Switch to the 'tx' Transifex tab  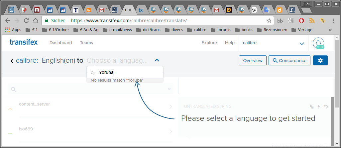coord(141,10)
